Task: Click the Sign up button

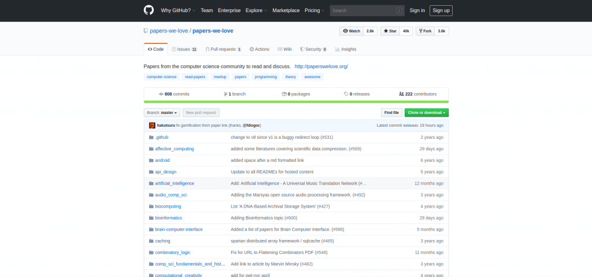Action: (x=441, y=10)
